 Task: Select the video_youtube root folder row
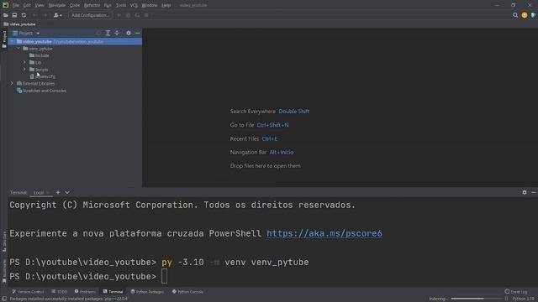pyautogui.click(x=75, y=41)
